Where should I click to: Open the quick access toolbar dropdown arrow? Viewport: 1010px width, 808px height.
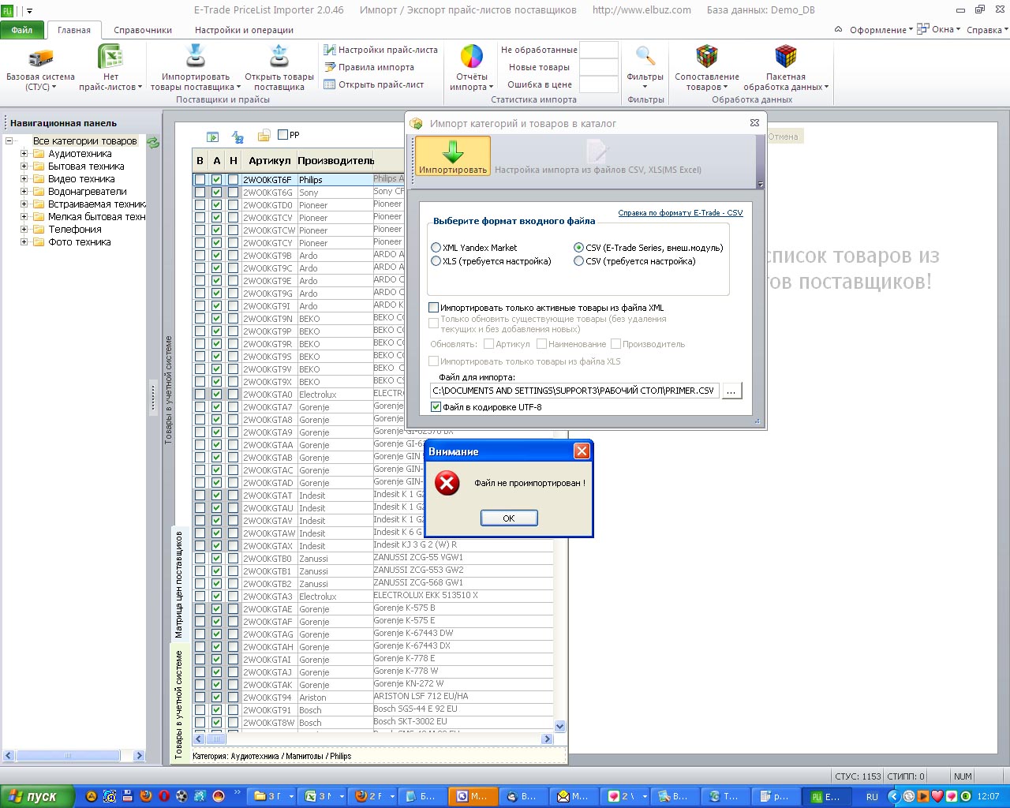pos(30,11)
